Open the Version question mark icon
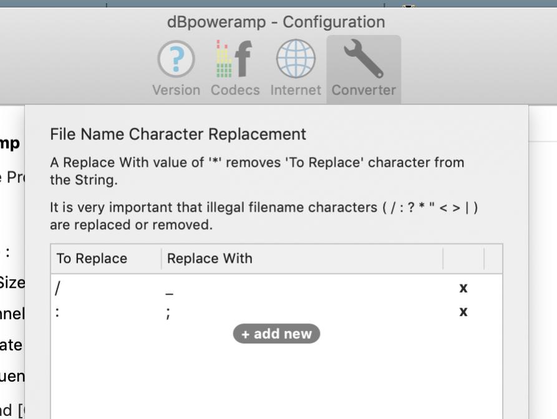This screenshot has height=419, width=557. pos(176,60)
